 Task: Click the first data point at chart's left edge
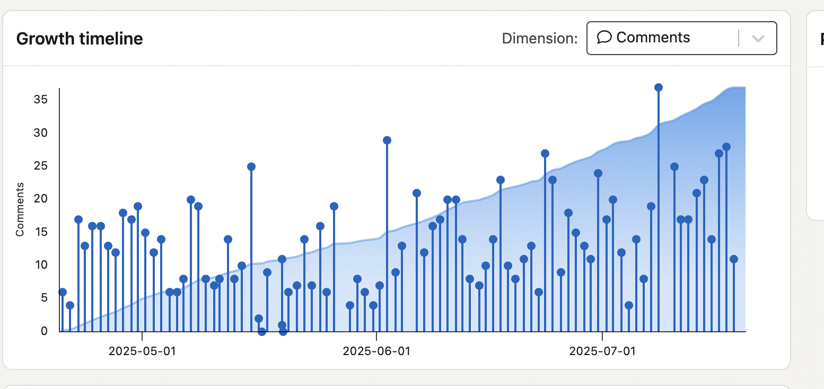coord(63,292)
